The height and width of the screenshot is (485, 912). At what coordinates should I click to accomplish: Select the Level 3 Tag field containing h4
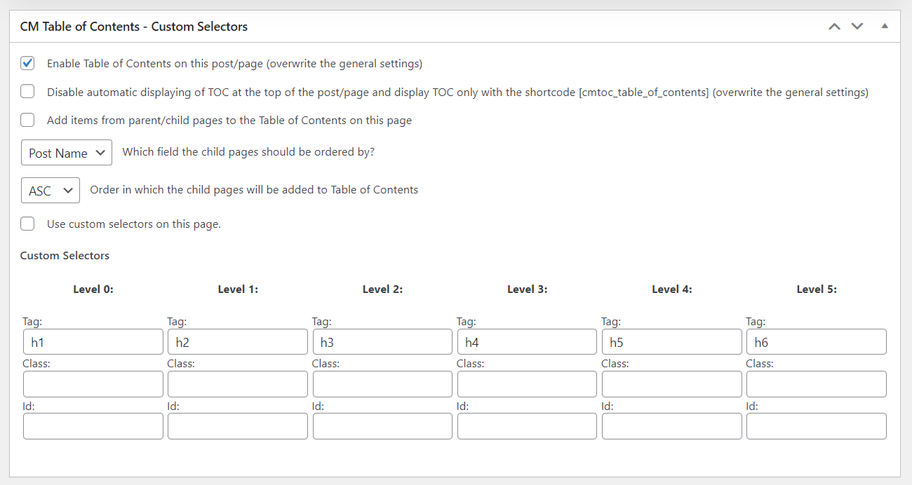tap(527, 342)
